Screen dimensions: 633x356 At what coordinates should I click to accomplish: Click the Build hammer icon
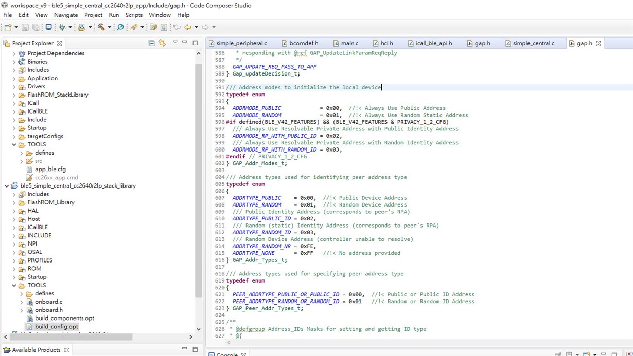(x=101, y=27)
